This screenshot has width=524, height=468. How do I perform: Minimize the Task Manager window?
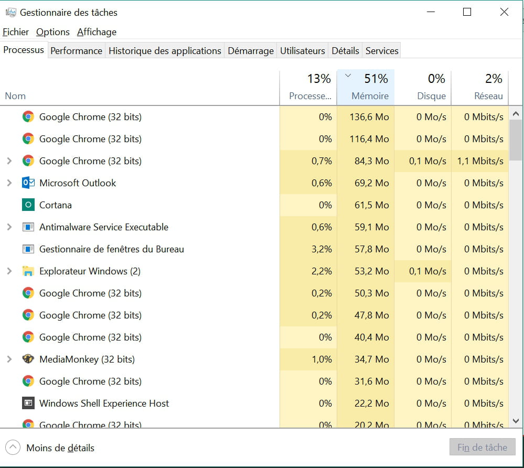[431, 12]
